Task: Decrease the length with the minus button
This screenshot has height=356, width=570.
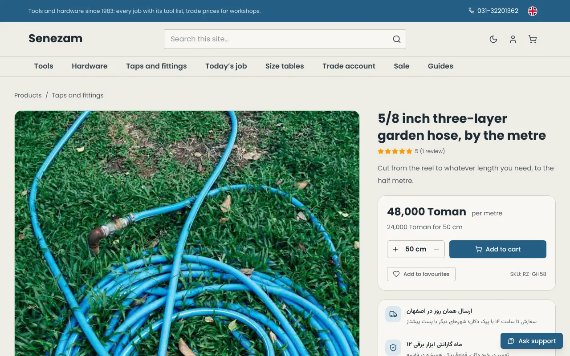Action: [436, 249]
